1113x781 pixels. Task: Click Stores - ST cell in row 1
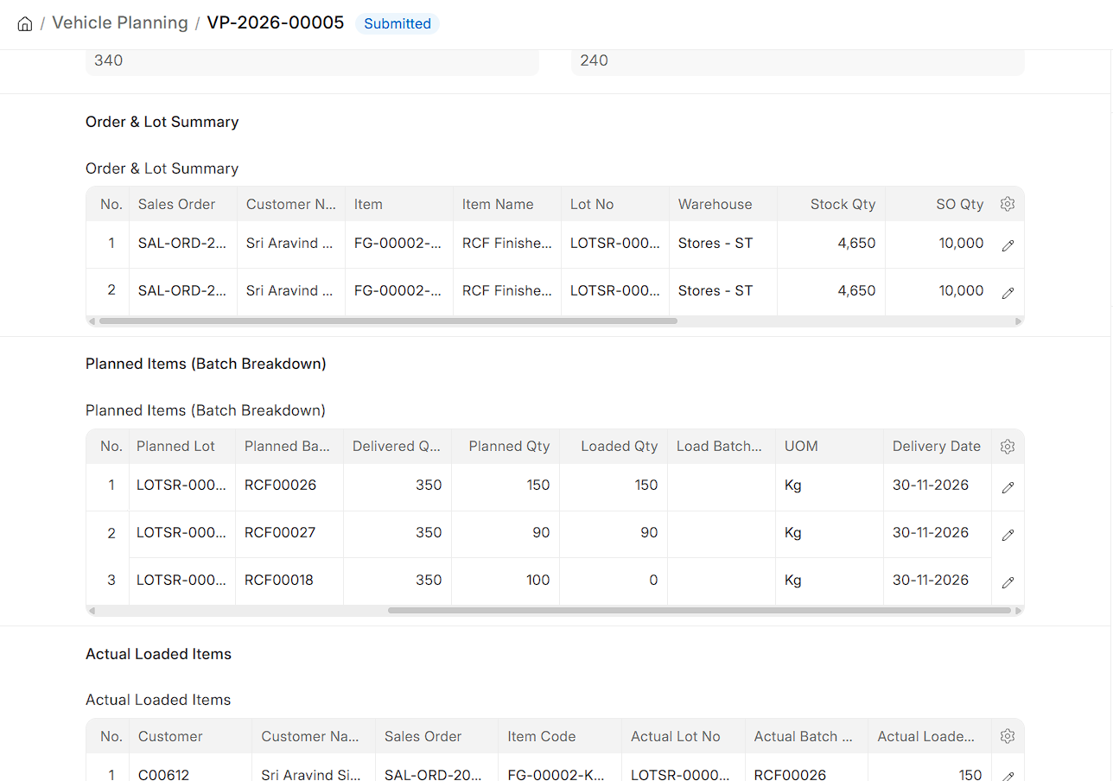coord(723,244)
